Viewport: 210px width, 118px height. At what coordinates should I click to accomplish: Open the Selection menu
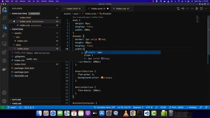(23, 1)
